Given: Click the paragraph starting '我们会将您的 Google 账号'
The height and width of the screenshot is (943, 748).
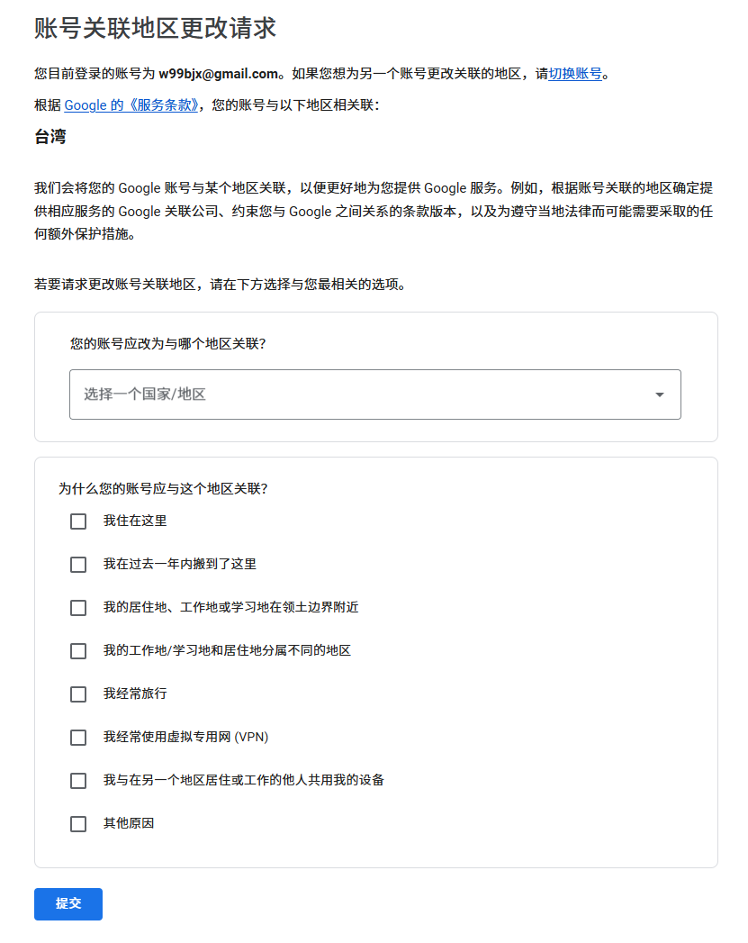Looking at the screenshot, I should click(x=374, y=211).
